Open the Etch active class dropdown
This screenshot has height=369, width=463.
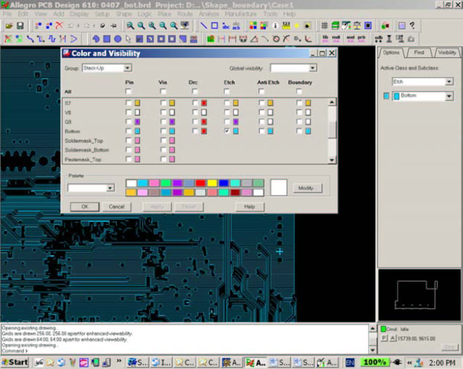click(449, 82)
